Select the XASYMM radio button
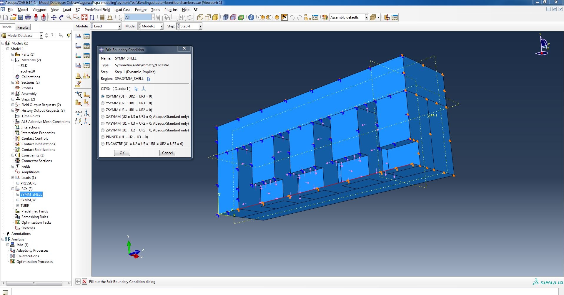Viewport: 564px width, 295px height. click(103, 117)
